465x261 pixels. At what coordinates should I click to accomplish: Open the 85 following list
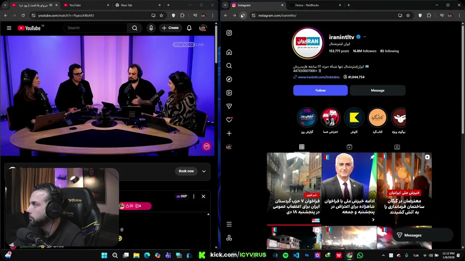coord(389,51)
